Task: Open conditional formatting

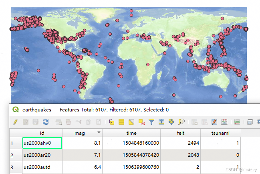Action: click(237, 122)
